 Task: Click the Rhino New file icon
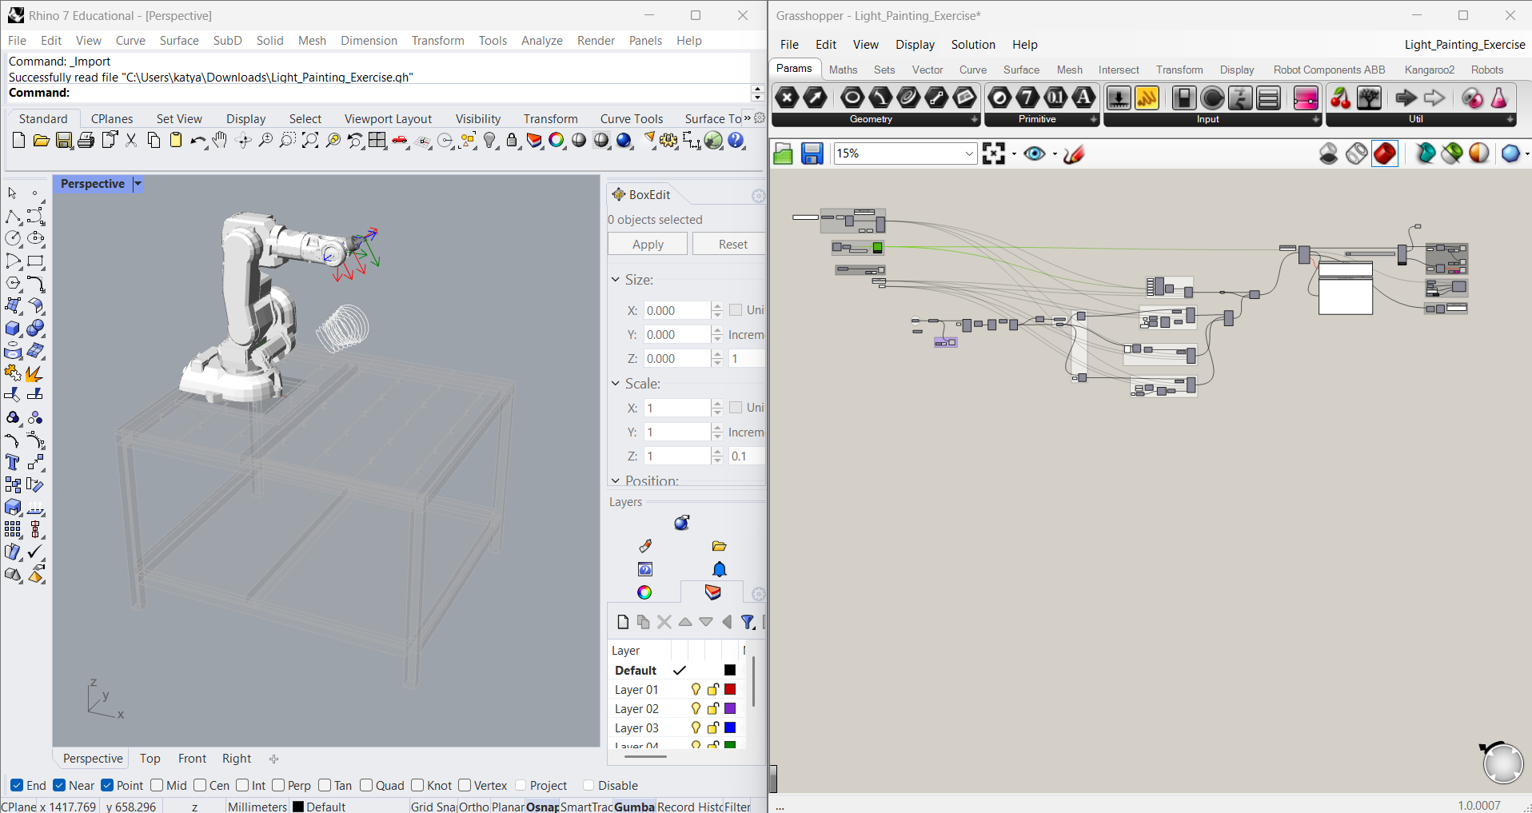pos(18,141)
